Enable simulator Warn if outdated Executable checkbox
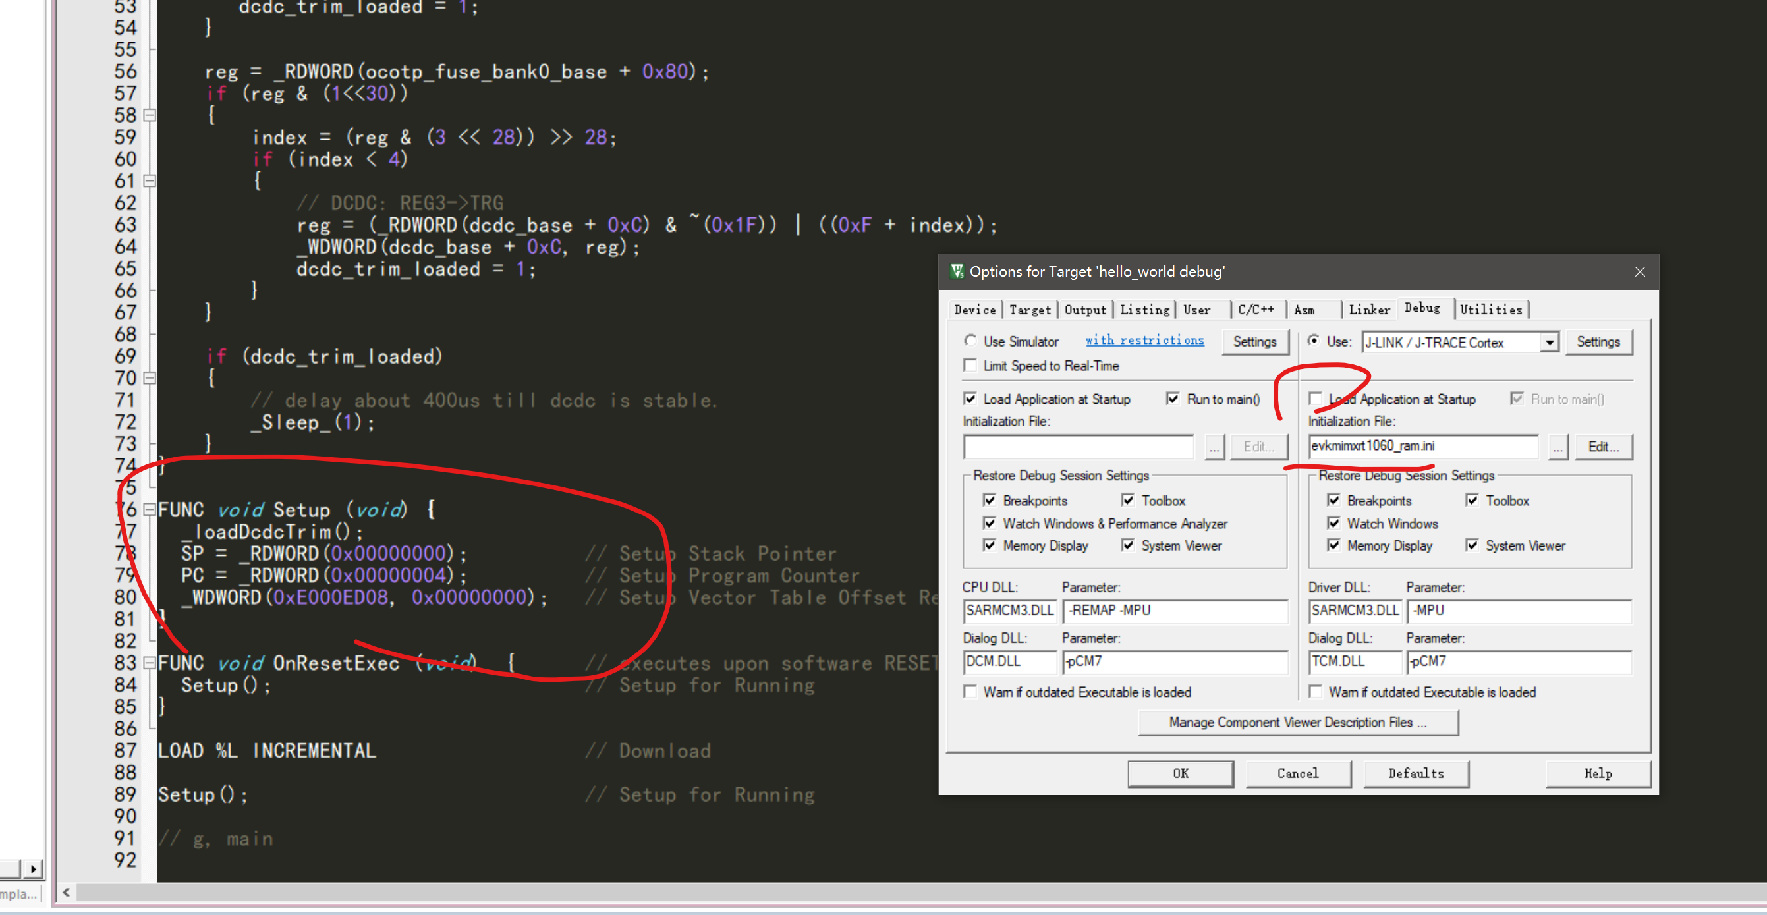The height and width of the screenshot is (915, 1767). click(x=970, y=692)
